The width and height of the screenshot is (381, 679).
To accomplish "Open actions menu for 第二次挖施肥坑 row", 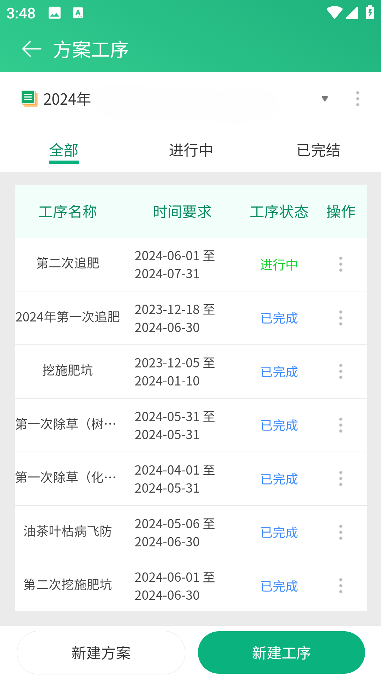I will pyautogui.click(x=340, y=586).
